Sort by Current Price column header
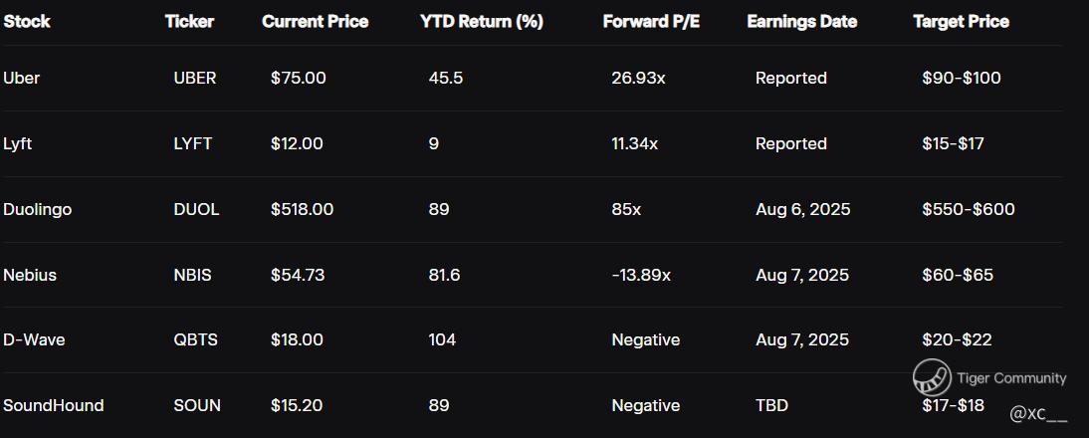This screenshot has width=1089, height=438. (315, 21)
